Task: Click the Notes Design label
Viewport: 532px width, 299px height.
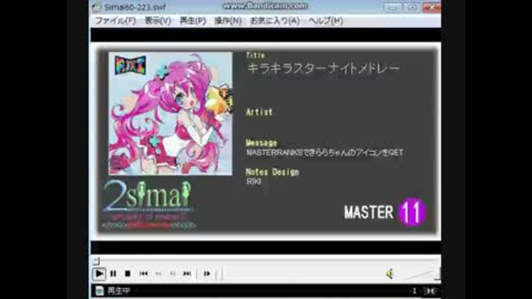Action: pos(273,172)
